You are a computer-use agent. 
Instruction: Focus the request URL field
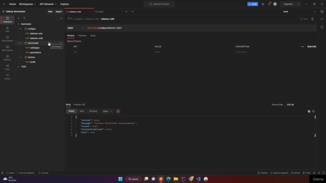tap(201, 28)
